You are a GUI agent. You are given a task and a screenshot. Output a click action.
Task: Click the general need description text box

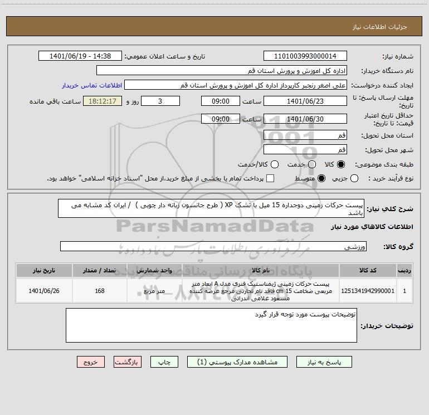[211, 208]
